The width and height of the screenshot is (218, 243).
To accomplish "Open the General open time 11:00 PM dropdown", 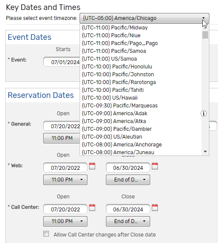I will click(x=62, y=138).
